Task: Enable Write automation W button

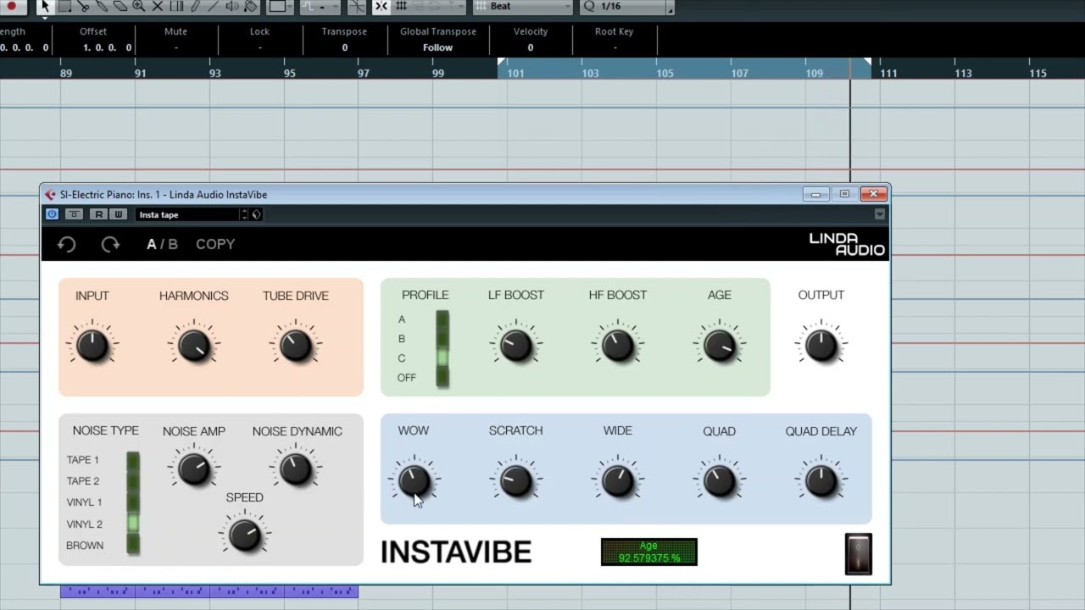Action: (118, 214)
